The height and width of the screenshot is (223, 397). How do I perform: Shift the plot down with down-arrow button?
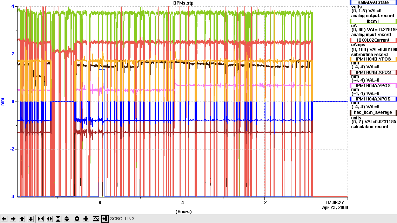(31, 219)
